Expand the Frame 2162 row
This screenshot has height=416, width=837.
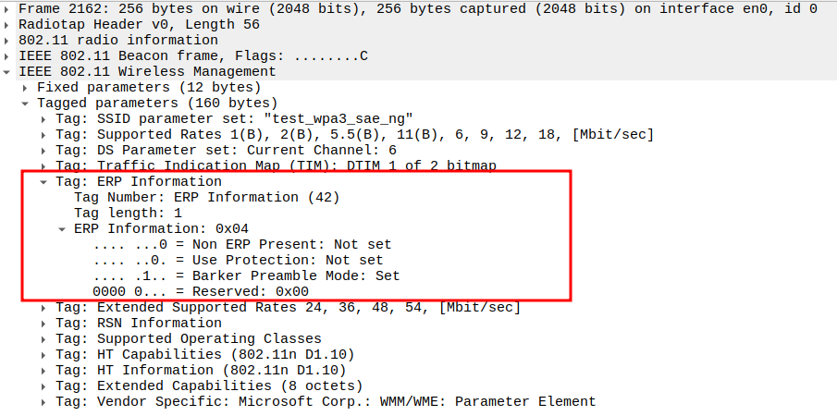(x=8, y=9)
